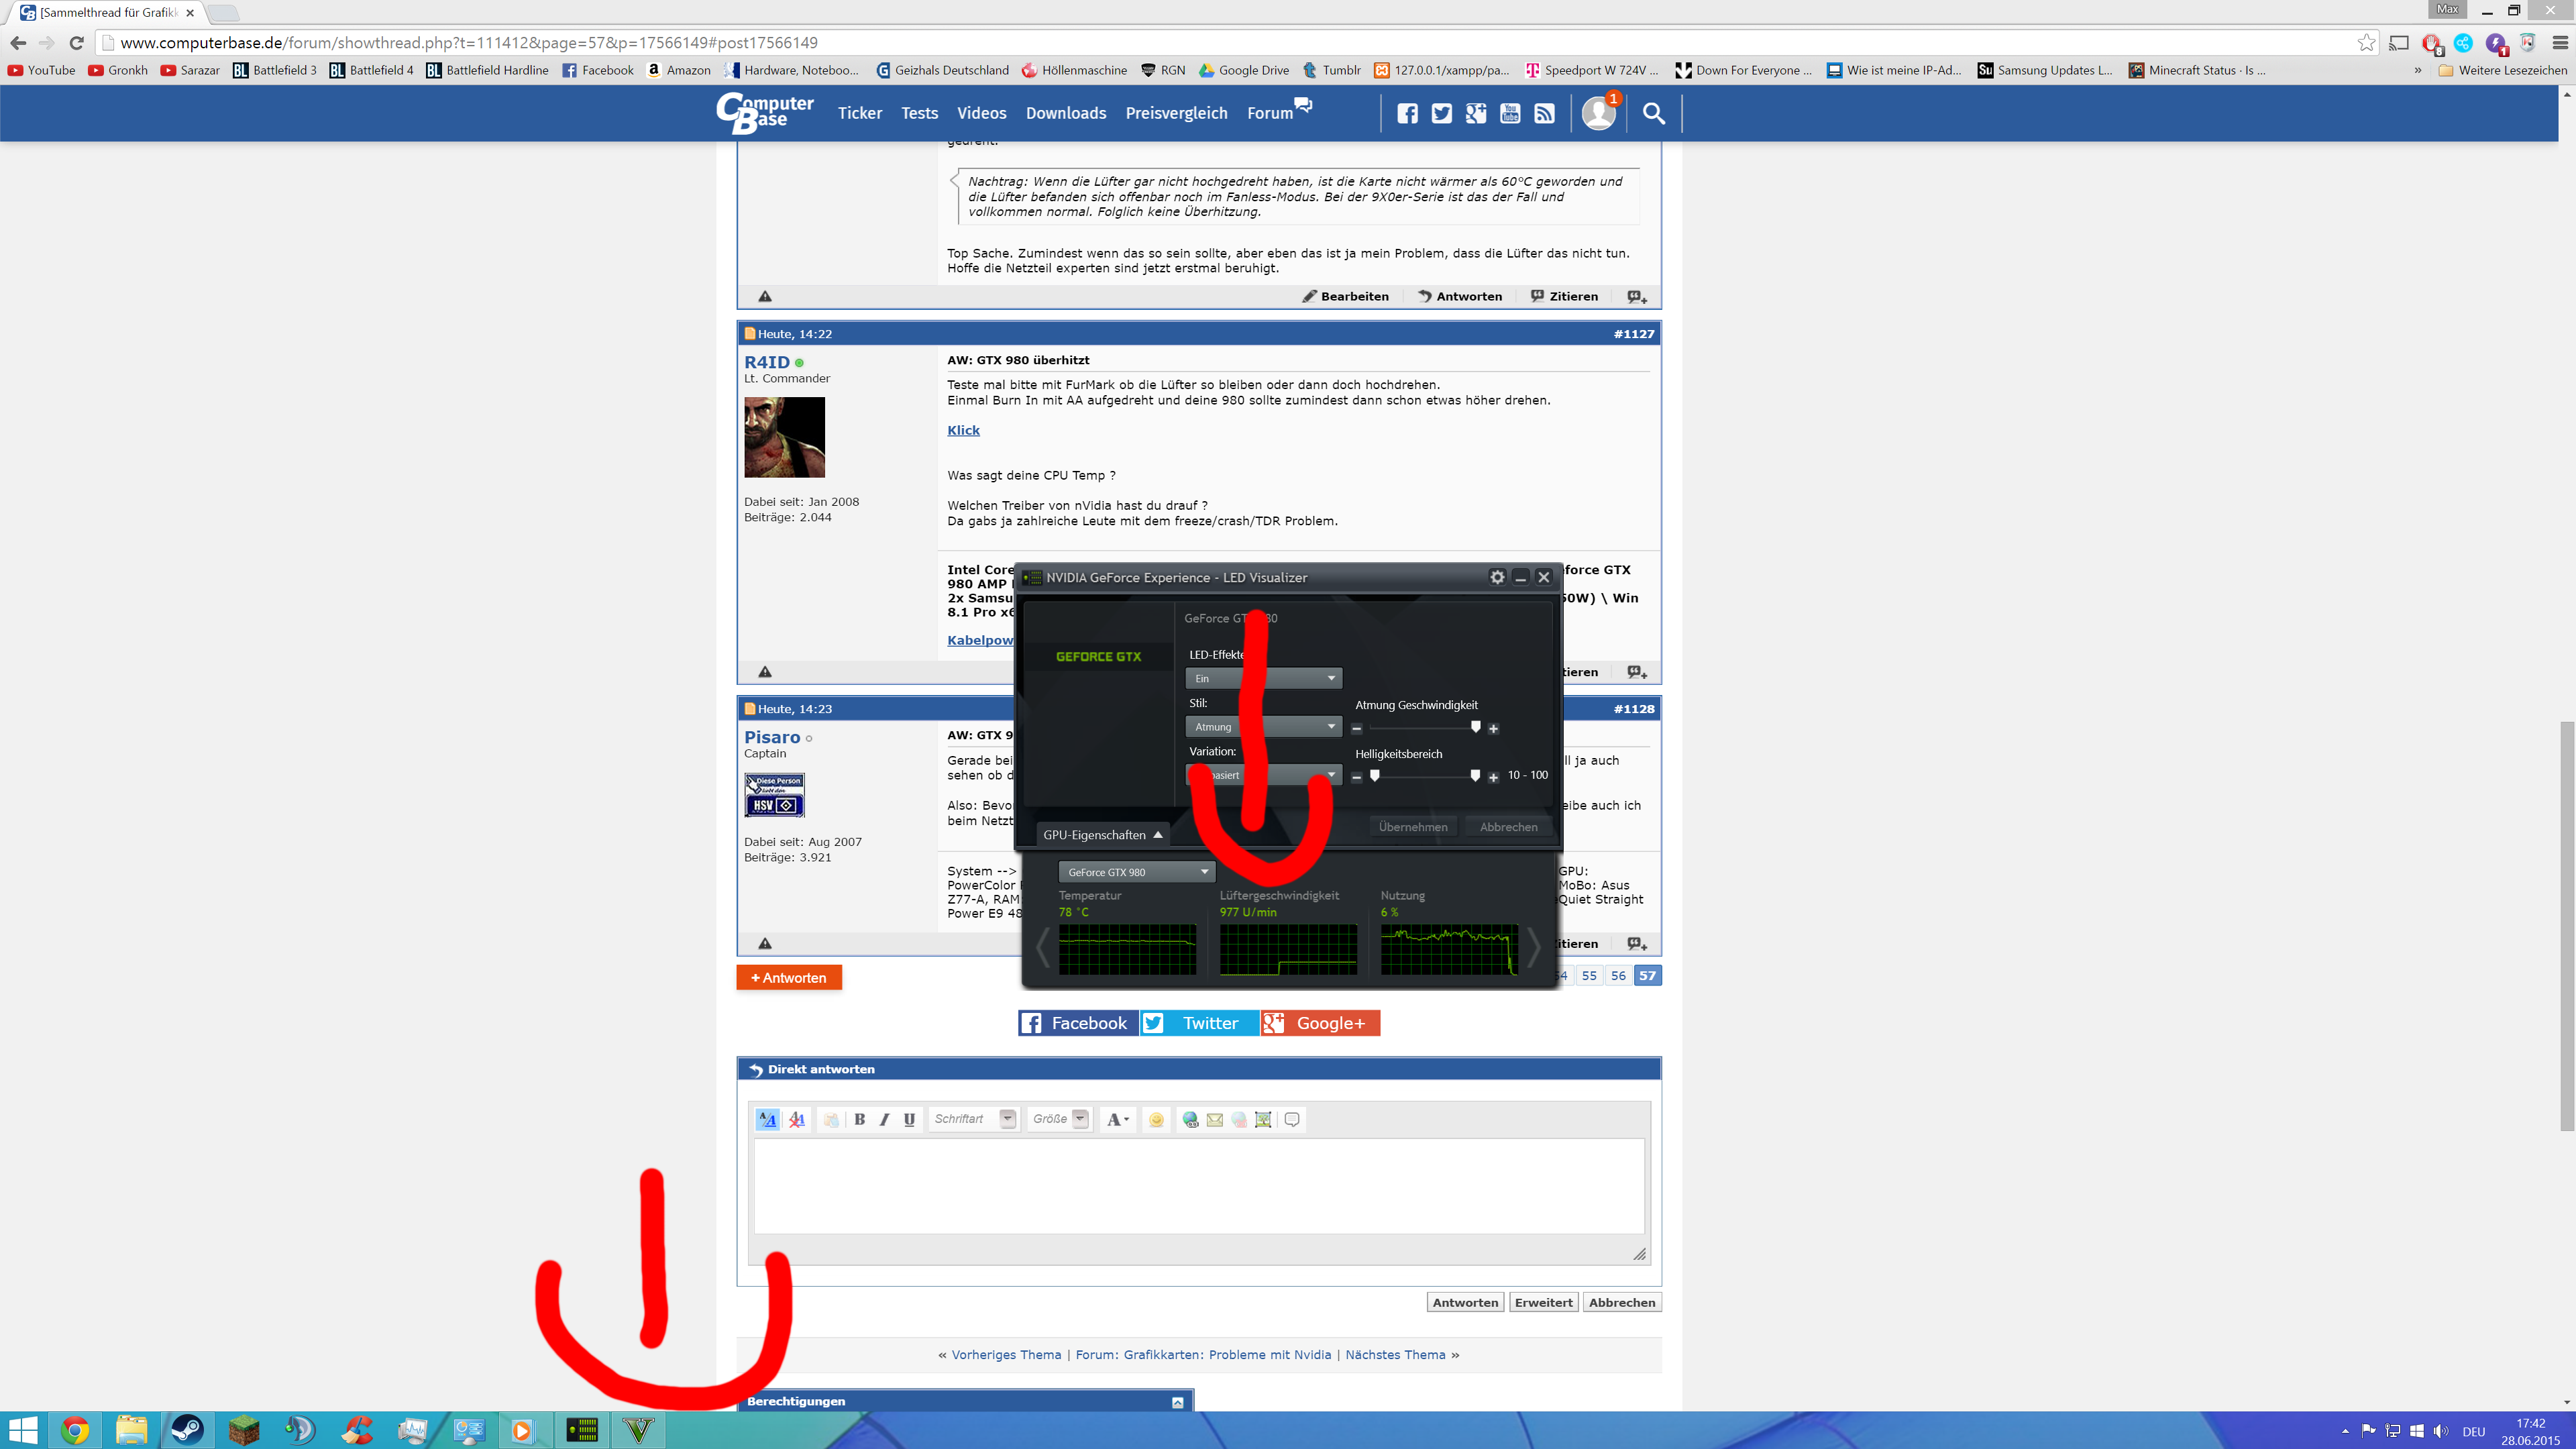The height and width of the screenshot is (1449, 2576).
Task: Click the orange + Antworten button
Action: coord(788,977)
